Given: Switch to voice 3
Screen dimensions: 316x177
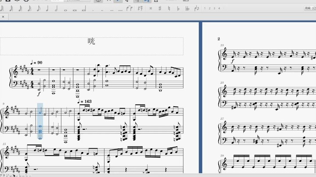Looking at the screenshot, I should pyautogui.click(x=215, y=8).
